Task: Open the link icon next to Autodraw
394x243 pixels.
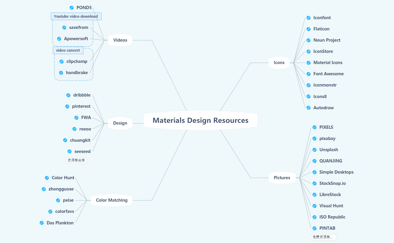Action: click(x=309, y=108)
